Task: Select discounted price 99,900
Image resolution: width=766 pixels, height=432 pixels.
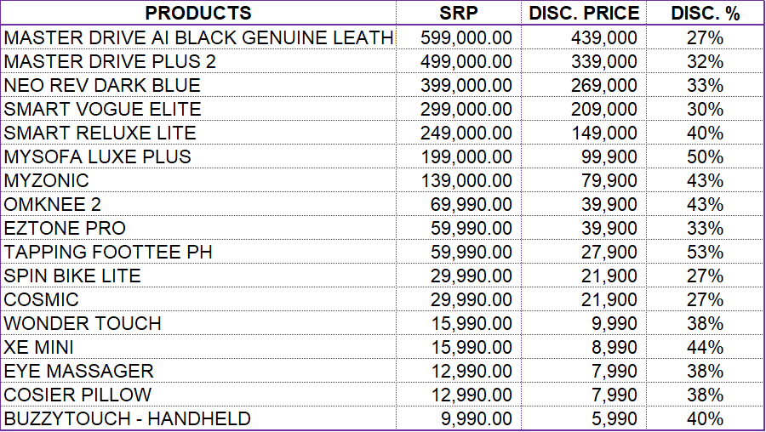Action: tap(584, 156)
